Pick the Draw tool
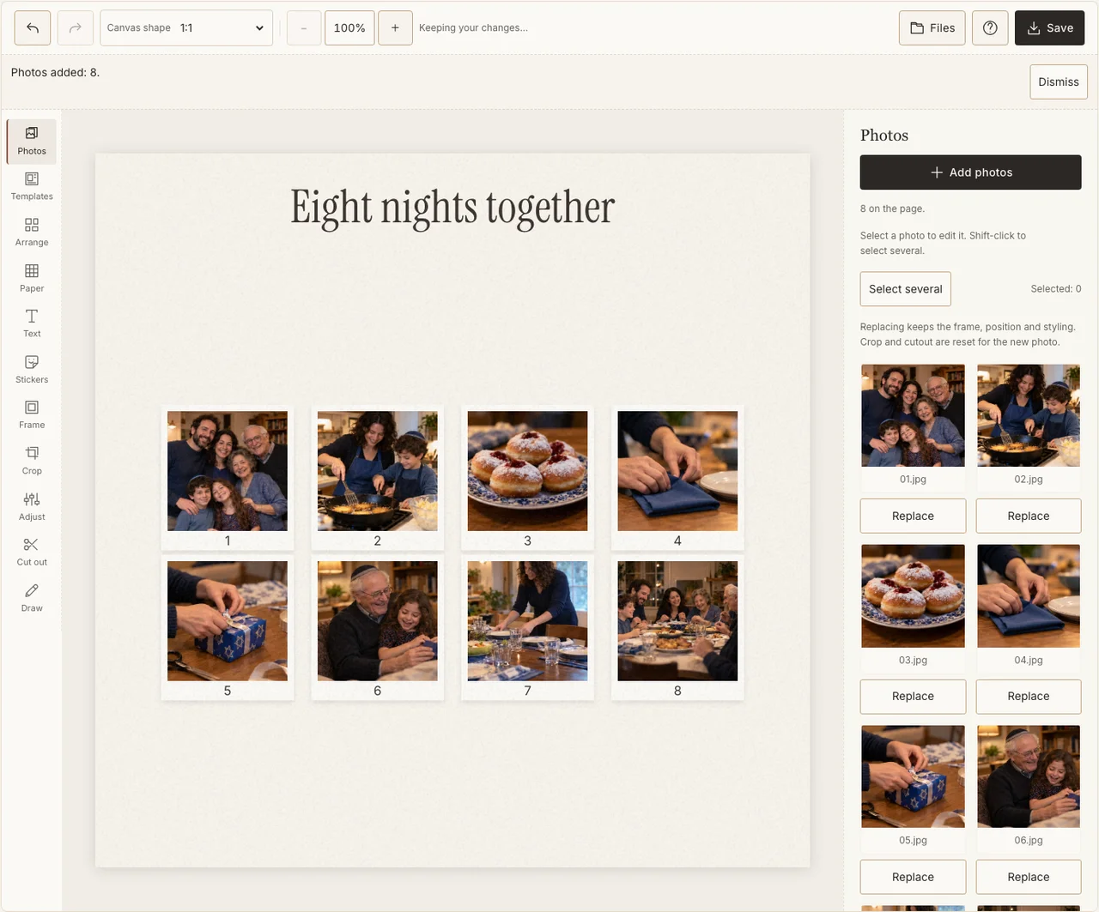 (32, 599)
